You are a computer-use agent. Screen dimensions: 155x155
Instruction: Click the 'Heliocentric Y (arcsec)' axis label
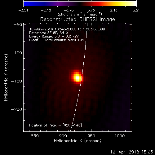coord(6,77)
